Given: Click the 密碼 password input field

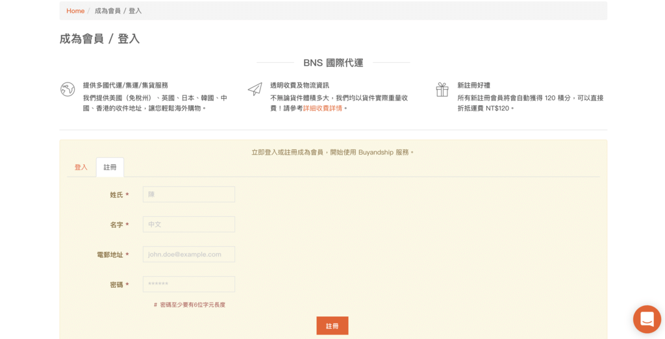Looking at the screenshot, I should click(x=189, y=284).
